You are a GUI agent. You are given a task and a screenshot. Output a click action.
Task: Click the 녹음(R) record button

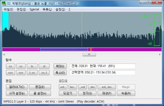tap(126, 93)
